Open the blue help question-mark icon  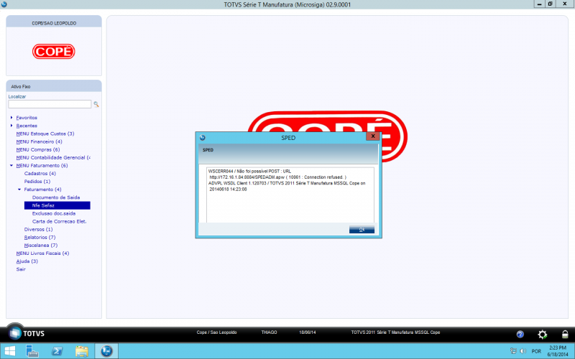coord(520,334)
